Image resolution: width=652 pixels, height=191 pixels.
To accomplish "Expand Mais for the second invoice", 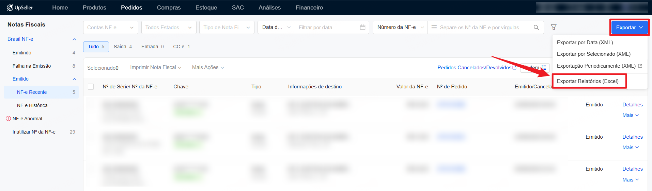I will (x=631, y=147).
